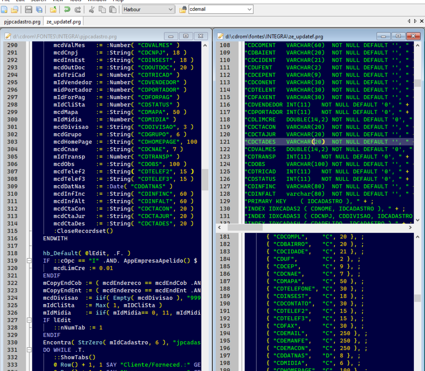Expand the cdemail search combo box arrow

pyautogui.click(x=249, y=9)
